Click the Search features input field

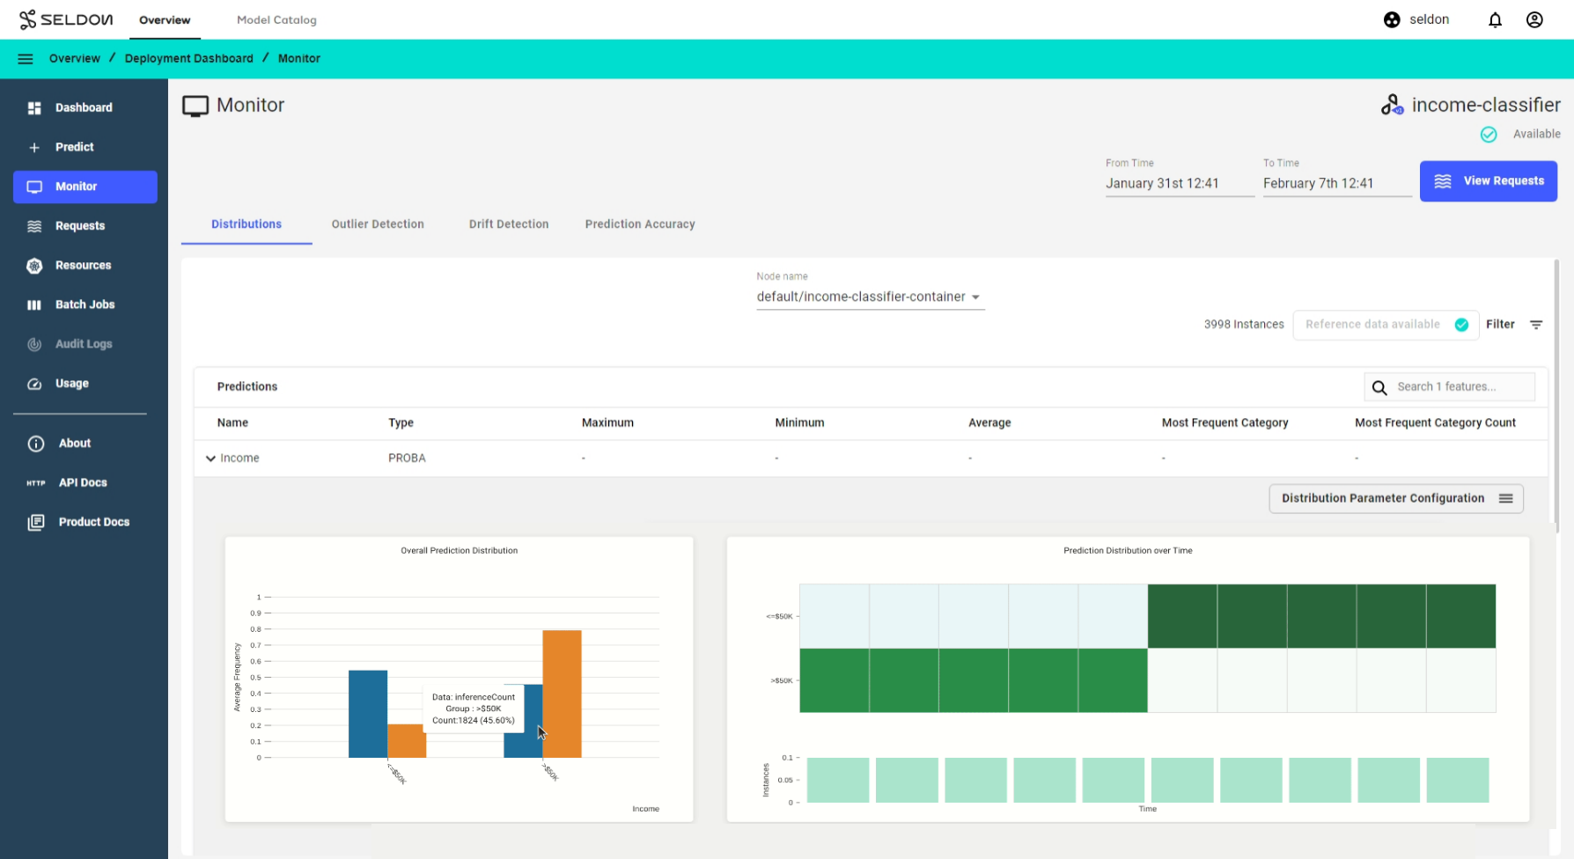(1450, 387)
